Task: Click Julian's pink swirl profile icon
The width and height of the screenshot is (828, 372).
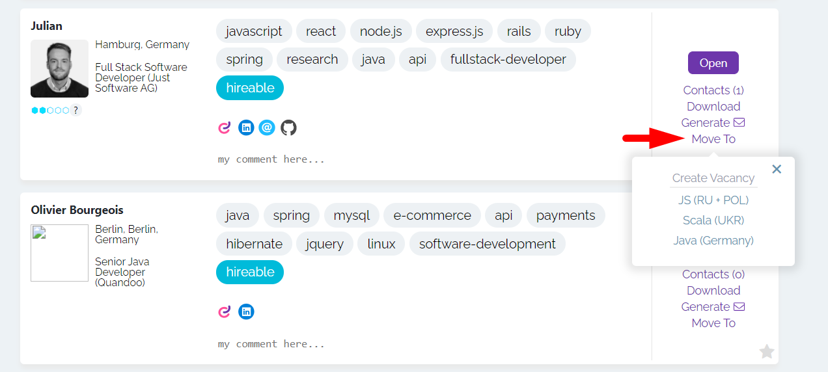Action: point(225,127)
